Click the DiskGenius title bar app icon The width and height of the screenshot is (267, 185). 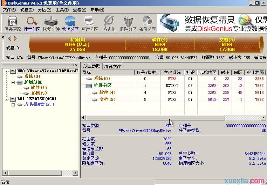[x=4, y=3]
